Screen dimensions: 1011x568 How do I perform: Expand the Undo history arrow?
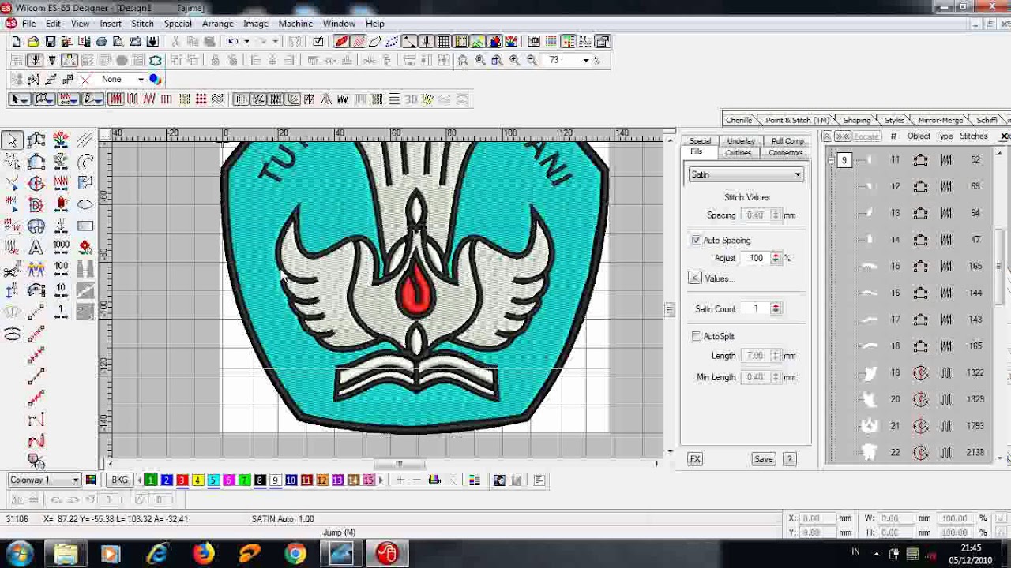pyautogui.click(x=246, y=41)
